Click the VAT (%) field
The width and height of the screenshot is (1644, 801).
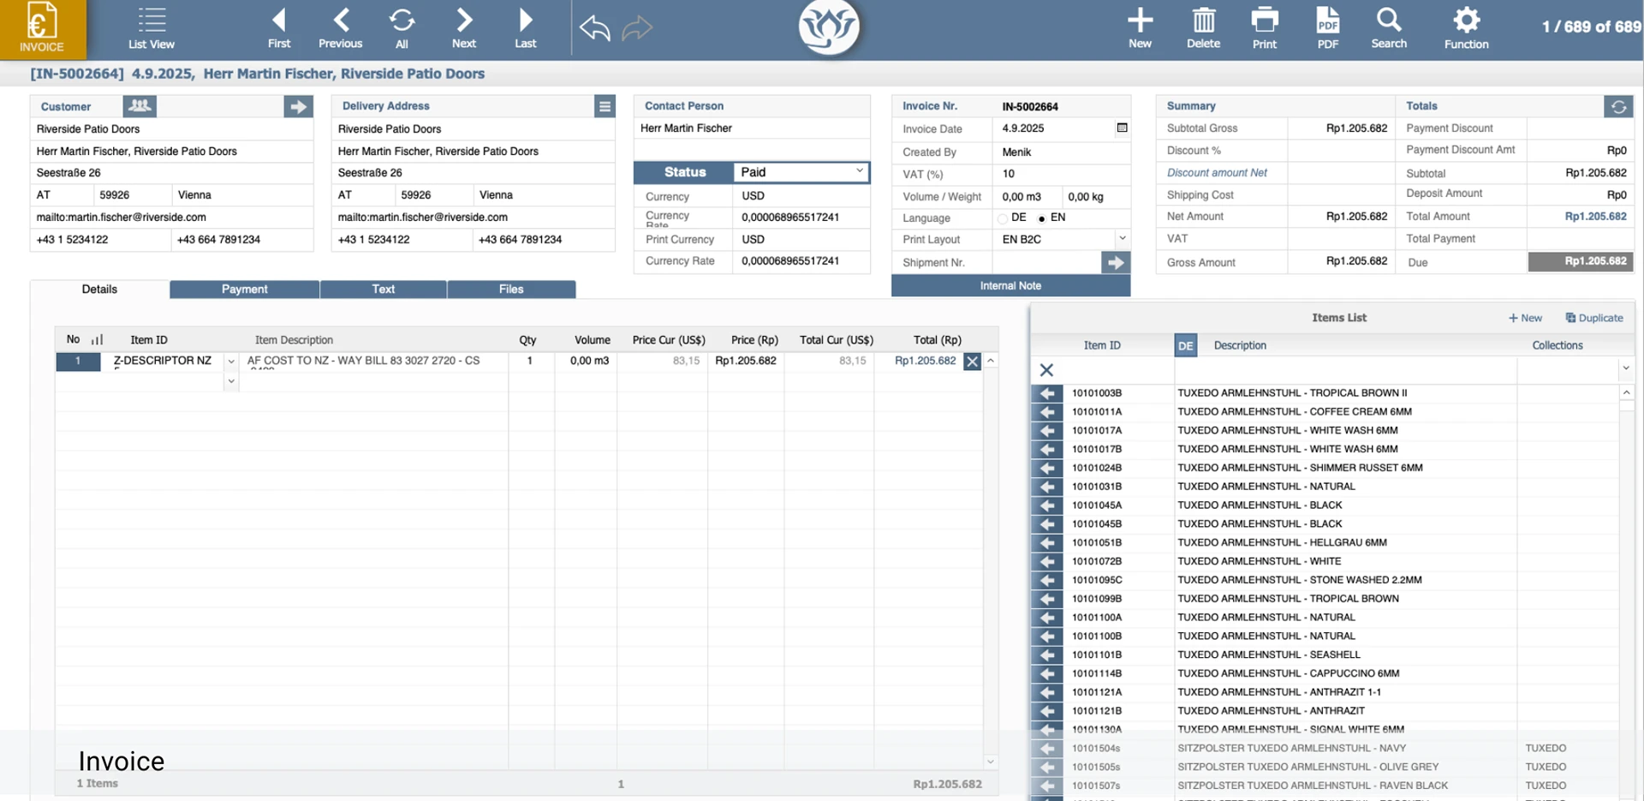(x=1062, y=174)
